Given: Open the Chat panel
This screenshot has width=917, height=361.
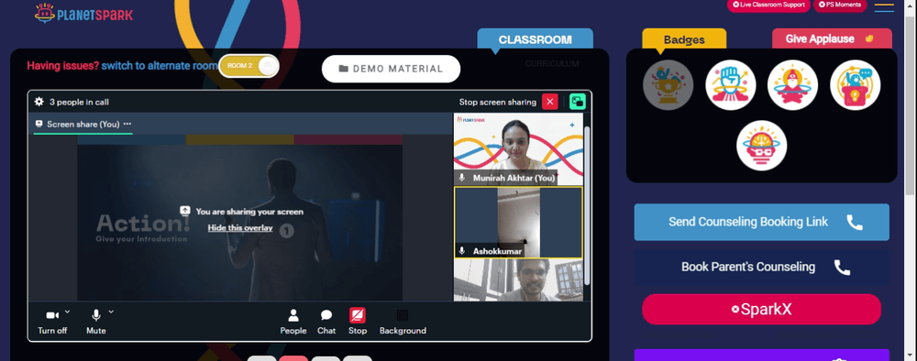Looking at the screenshot, I should (326, 322).
